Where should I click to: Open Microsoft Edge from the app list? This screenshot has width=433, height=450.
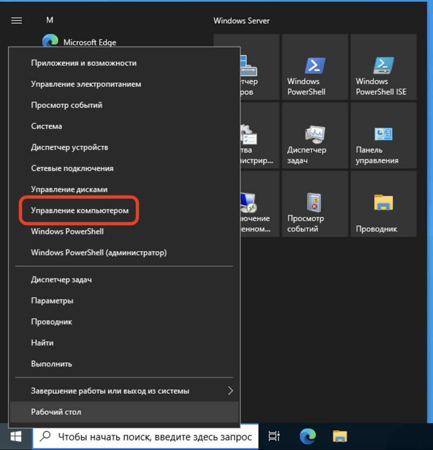[79, 42]
